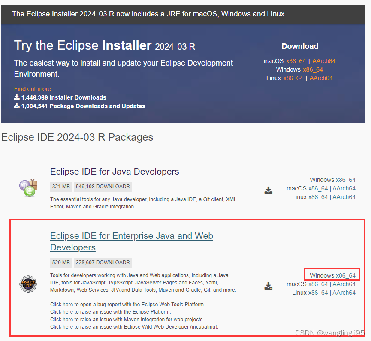This screenshot has width=371, height=341.
Task: Open the Find out more link
Action: click(x=33, y=89)
